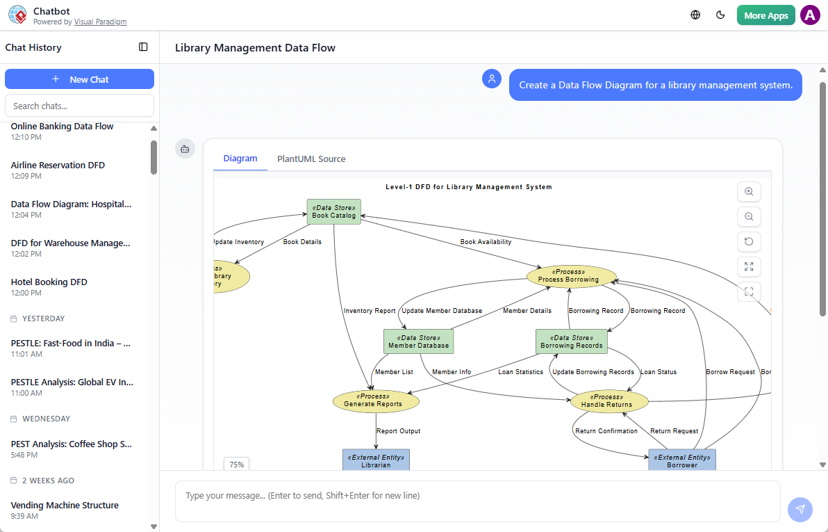This screenshot has height=532, width=828.
Task: Click the zoom out magnifier icon
Action: [x=749, y=217]
